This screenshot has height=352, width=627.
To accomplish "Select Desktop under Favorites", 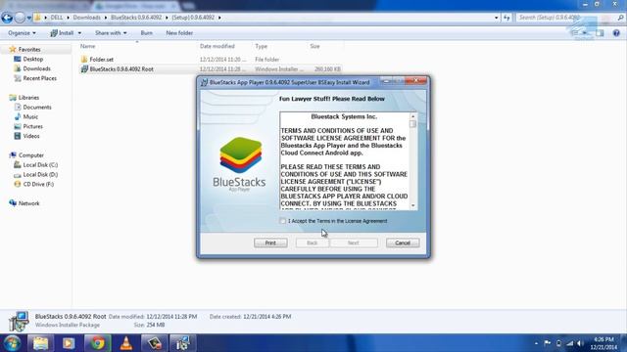I will (32, 59).
